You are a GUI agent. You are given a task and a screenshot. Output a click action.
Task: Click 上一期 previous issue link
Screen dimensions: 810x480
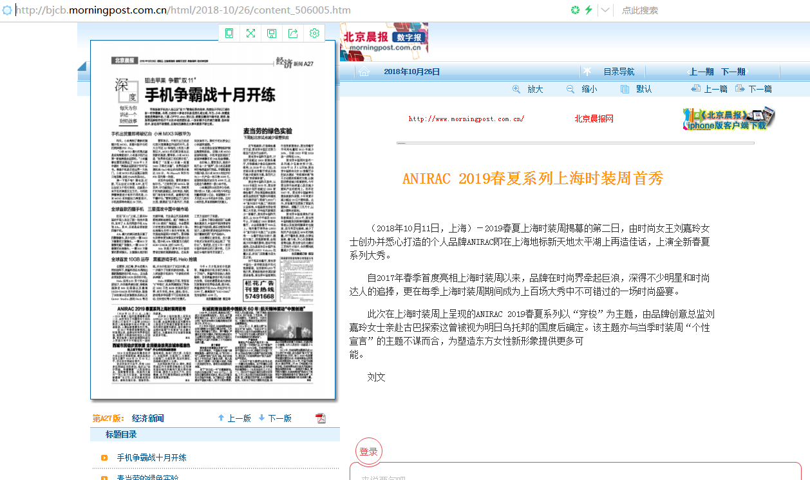click(x=701, y=72)
